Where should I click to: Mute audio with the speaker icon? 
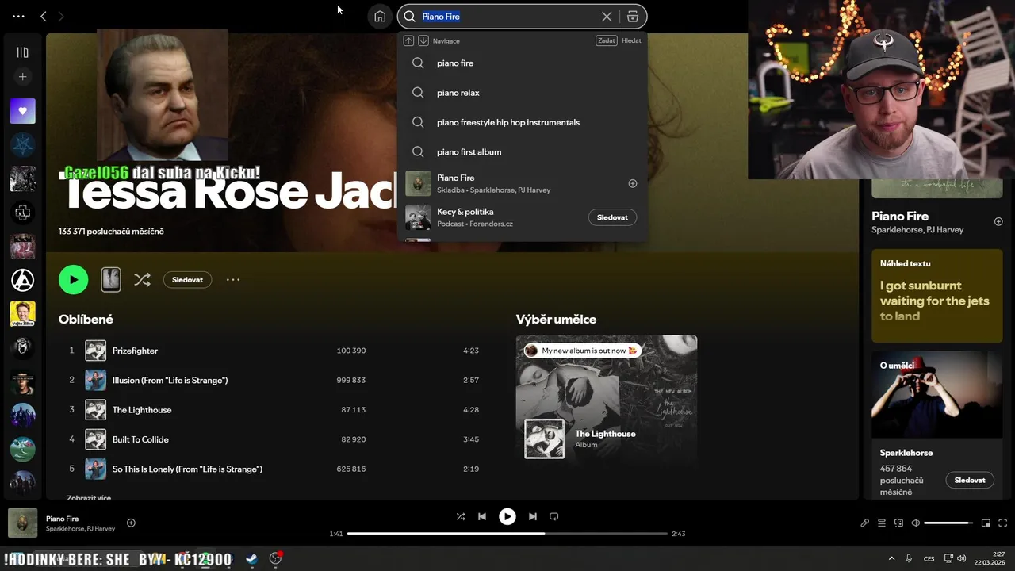pyautogui.click(x=916, y=523)
